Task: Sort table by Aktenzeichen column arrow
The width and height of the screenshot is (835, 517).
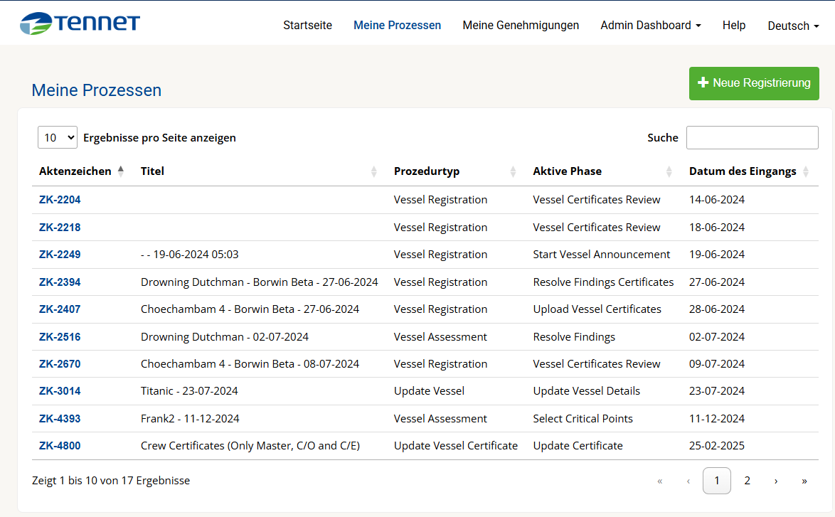Action: click(x=121, y=171)
